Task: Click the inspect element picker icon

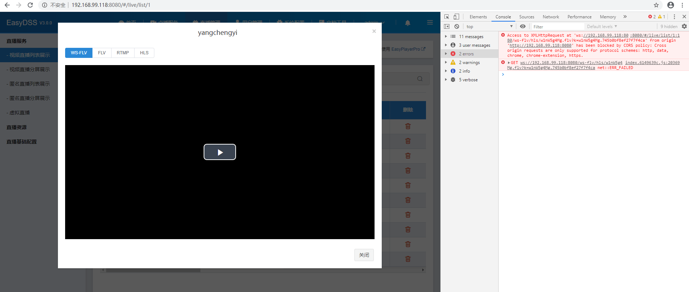Action: click(447, 17)
